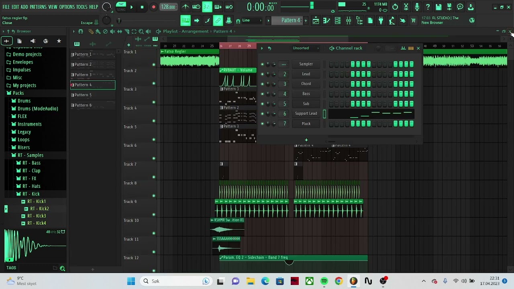Screen dimensions: 514x289
Task: Open File Explorer from the taskbar
Action: (251, 281)
